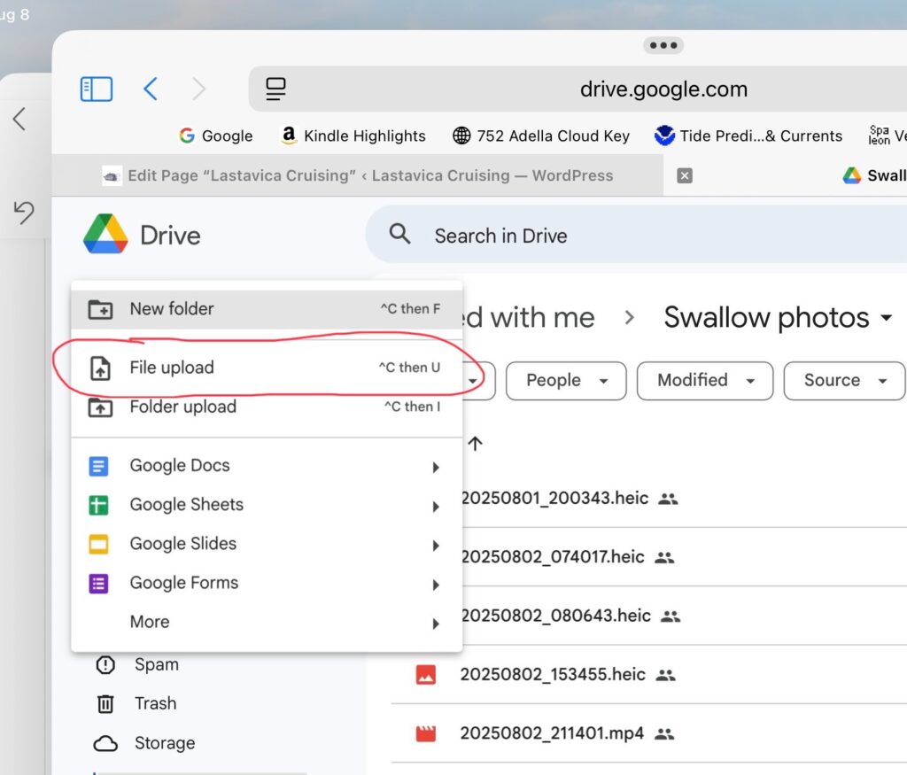Go back with the blue back arrow
Viewport: 907px width, 775px height.
click(x=151, y=89)
